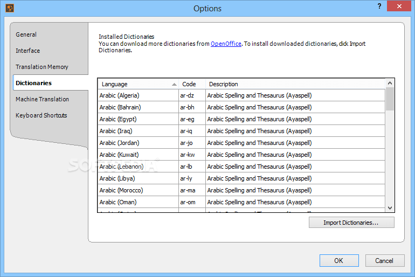This screenshot has height=277, width=415.
Task: Click the description cell in the ar-kw row
Action: coord(295,155)
